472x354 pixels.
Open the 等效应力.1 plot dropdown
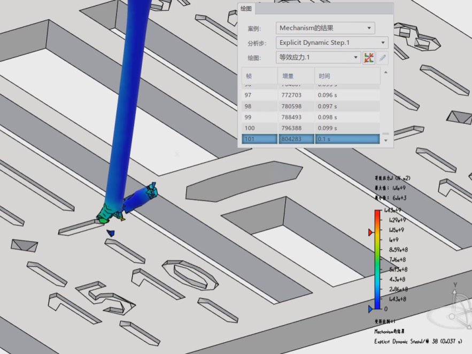[x=319, y=57]
